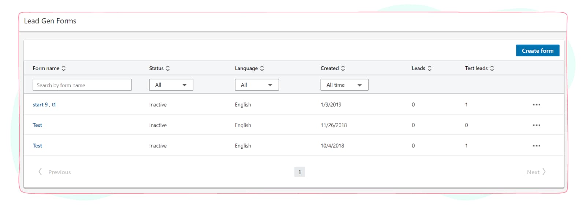Sort by Leads column

click(x=422, y=68)
